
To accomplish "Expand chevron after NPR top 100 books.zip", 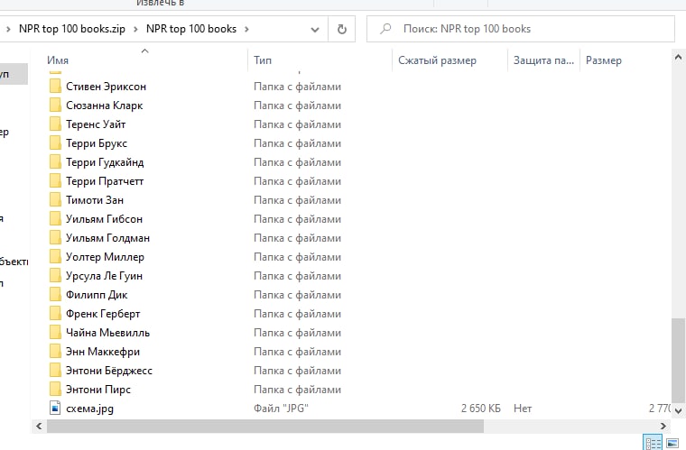I will click(x=135, y=29).
